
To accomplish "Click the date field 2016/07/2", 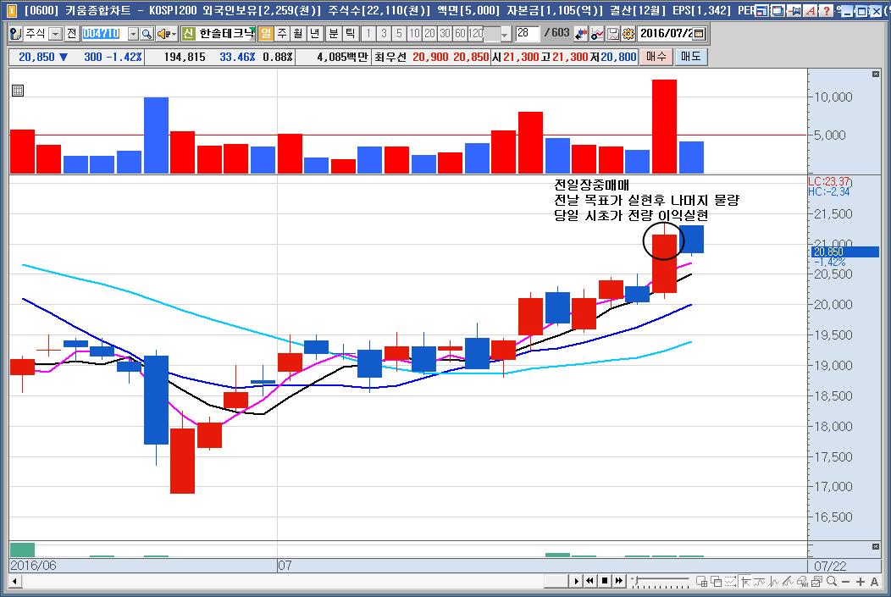I will [666, 34].
